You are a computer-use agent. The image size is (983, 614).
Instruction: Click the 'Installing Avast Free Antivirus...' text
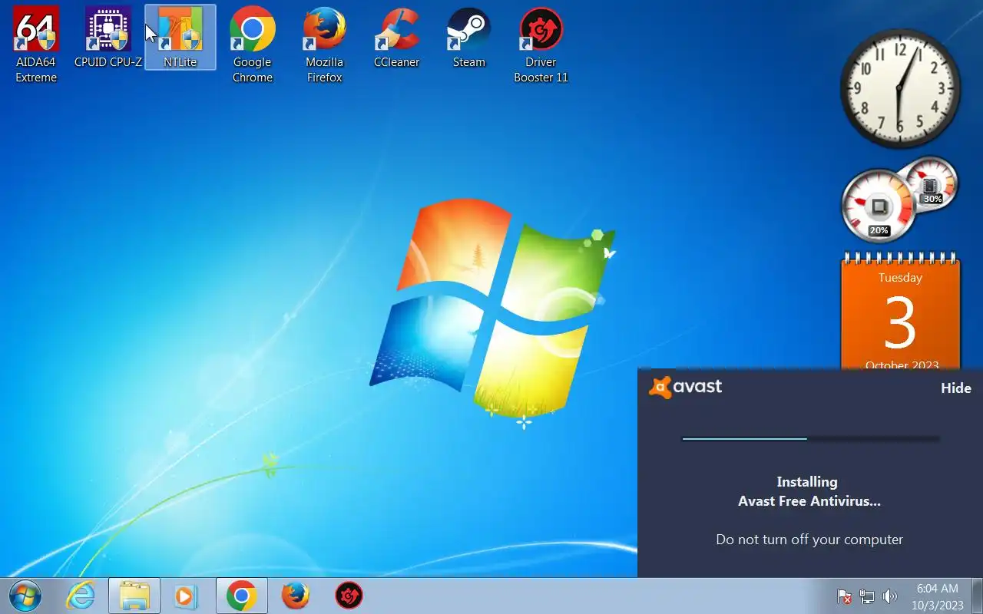point(809,491)
